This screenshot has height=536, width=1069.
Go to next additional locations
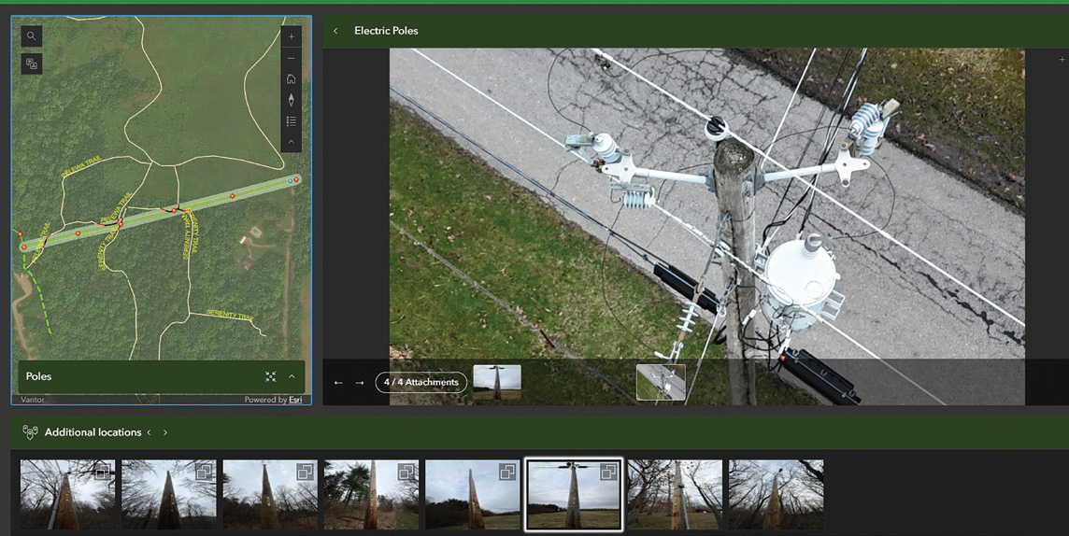point(165,432)
